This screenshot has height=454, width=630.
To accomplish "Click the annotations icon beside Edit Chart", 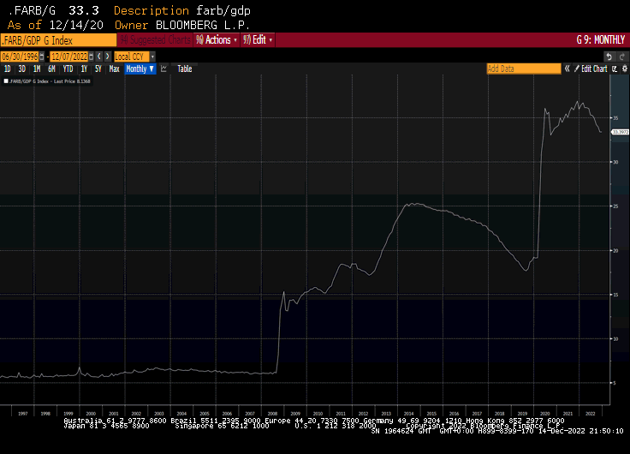I will click(x=614, y=69).
